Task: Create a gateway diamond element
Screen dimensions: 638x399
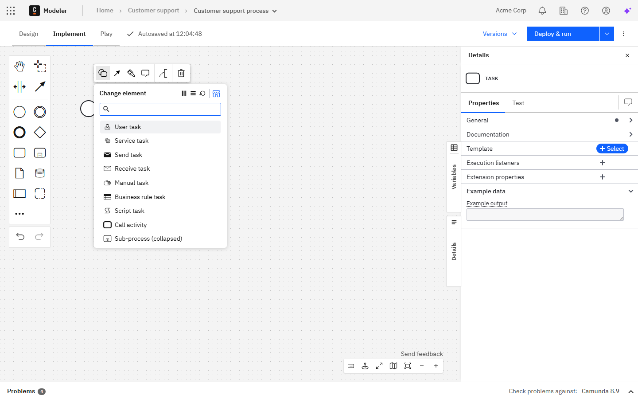Action: coord(40,133)
